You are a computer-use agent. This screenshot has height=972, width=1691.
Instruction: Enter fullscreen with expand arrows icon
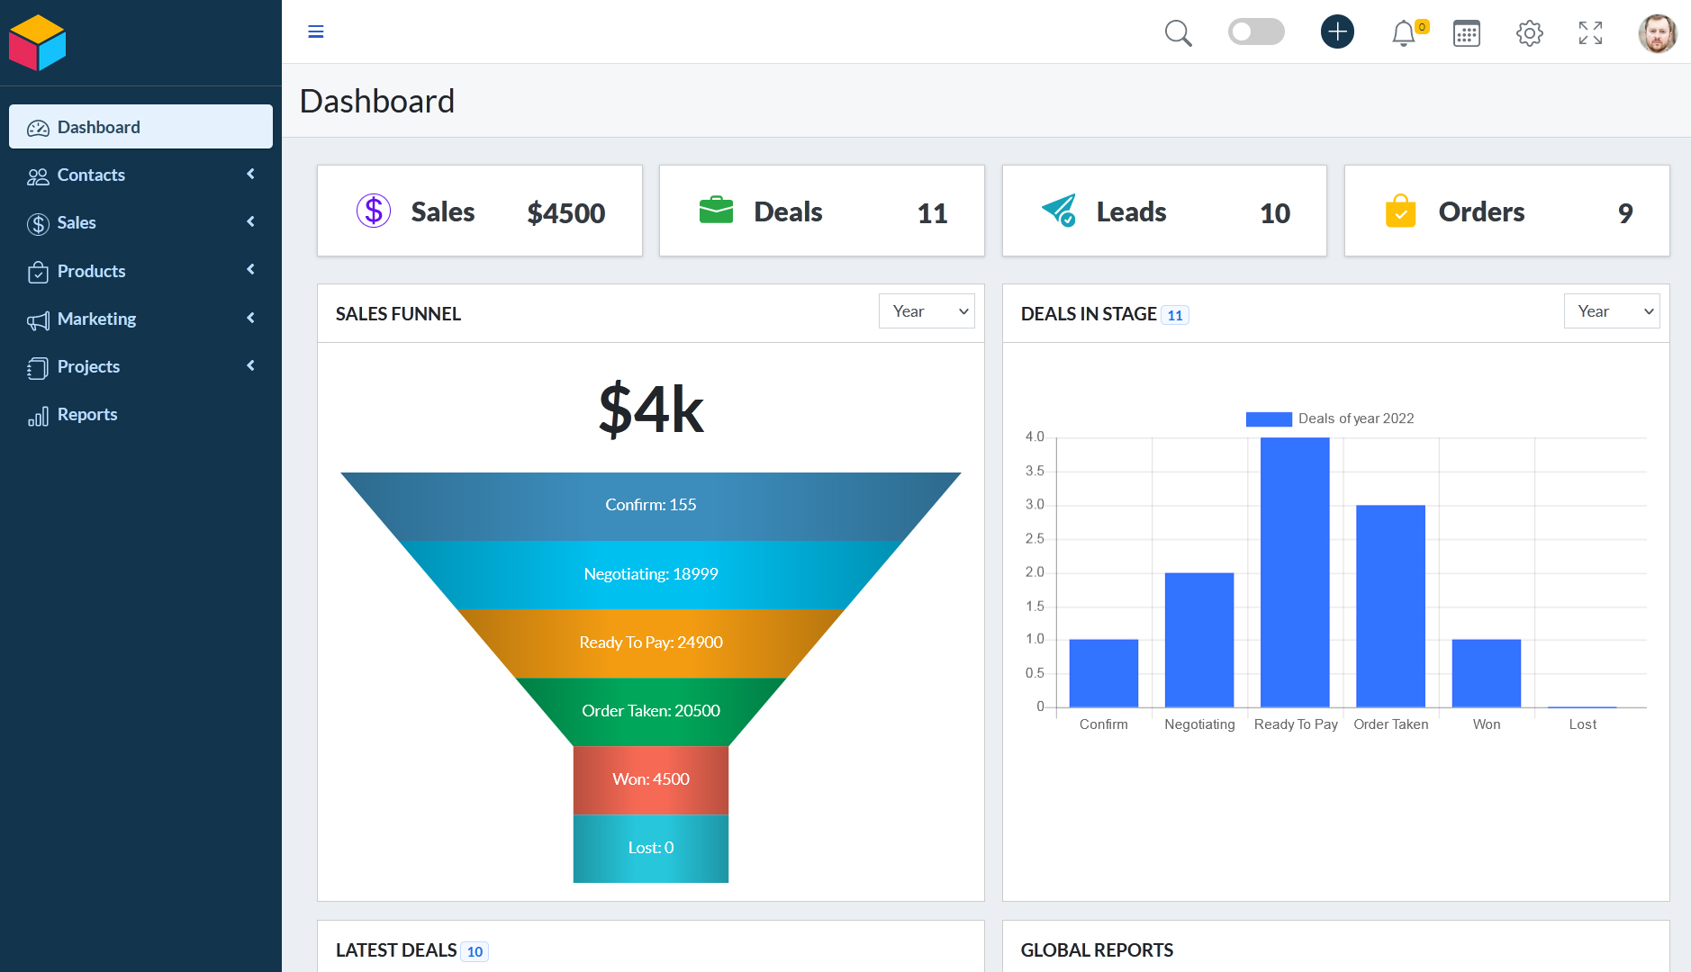(x=1590, y=33)
